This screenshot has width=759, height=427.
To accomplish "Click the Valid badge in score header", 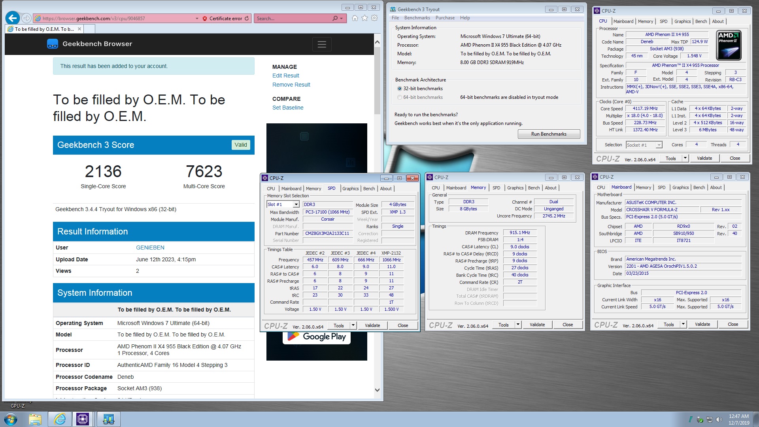I will 240,145.
